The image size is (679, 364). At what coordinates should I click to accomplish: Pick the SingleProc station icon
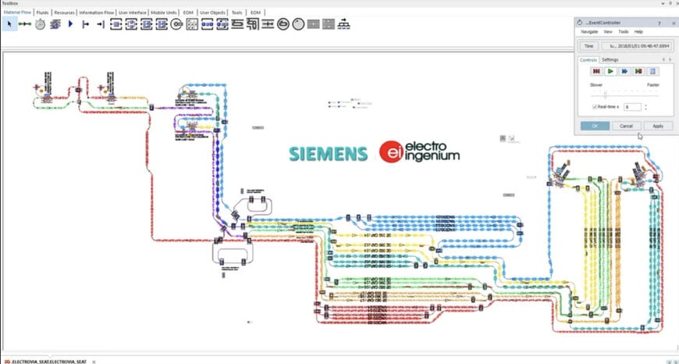(x=116, y=24)
